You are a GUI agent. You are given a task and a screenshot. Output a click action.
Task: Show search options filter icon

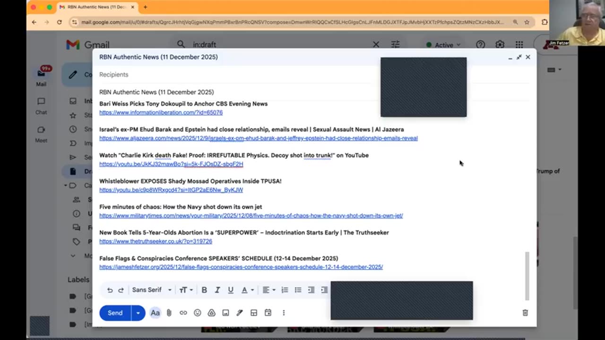tap(395, 44)
